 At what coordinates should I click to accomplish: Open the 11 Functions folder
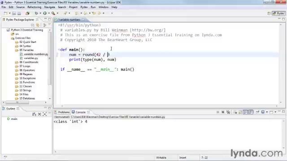pyautogui.click(x=27, y=82)
